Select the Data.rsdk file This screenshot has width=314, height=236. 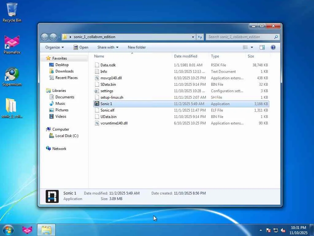181,65
